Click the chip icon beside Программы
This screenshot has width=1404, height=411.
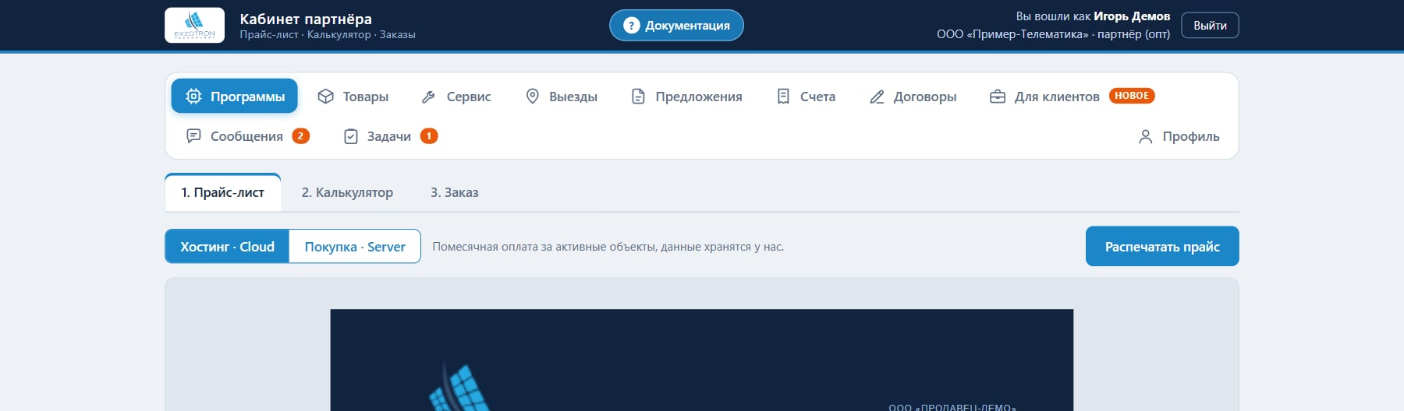(193, 96)
